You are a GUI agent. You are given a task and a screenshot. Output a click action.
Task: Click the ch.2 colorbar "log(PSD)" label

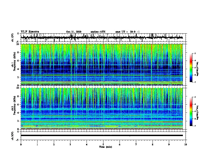(197, 112)
